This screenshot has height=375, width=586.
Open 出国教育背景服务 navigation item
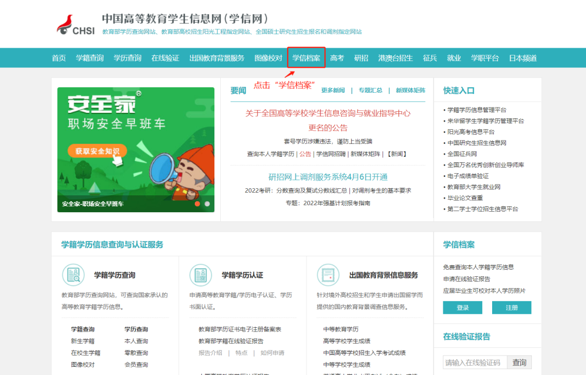coord(216,58)
